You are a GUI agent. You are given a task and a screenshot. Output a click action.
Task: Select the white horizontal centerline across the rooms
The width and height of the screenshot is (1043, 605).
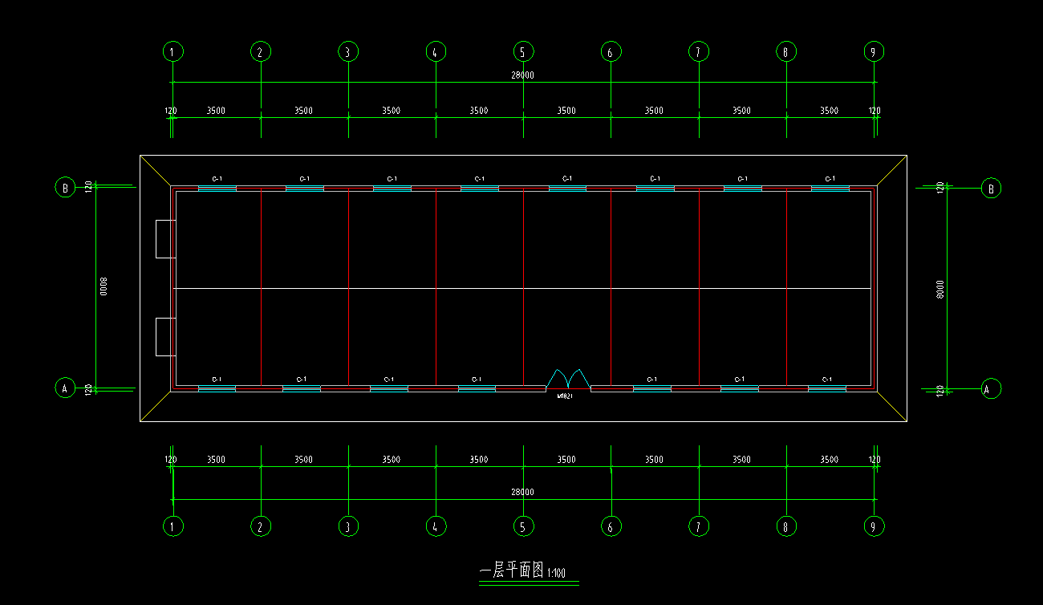tap(522, 288)
